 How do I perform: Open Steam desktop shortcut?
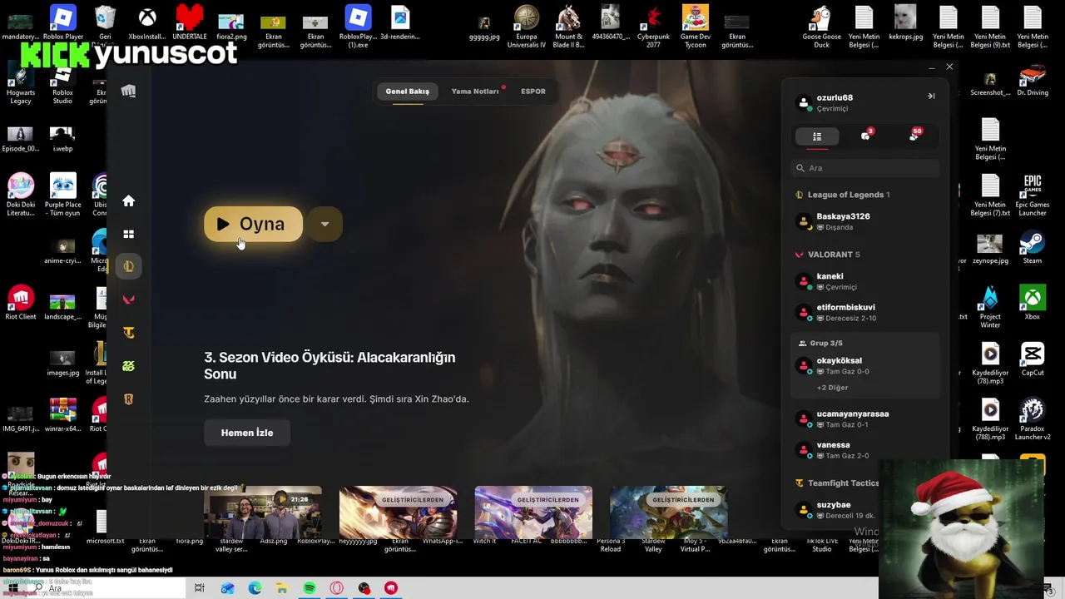(1033, 249)
